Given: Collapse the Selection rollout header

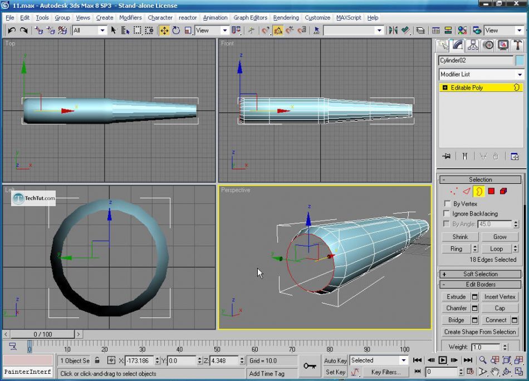Looking at the screenshot, I should click(481, 179).
